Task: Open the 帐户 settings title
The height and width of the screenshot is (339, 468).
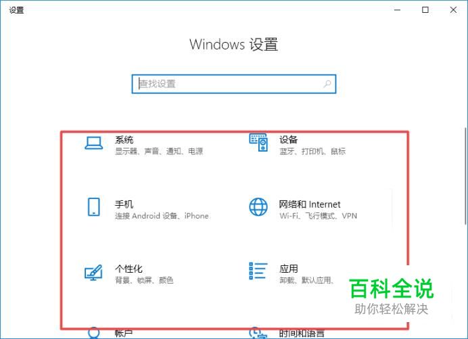Action: tap(124, 334)
